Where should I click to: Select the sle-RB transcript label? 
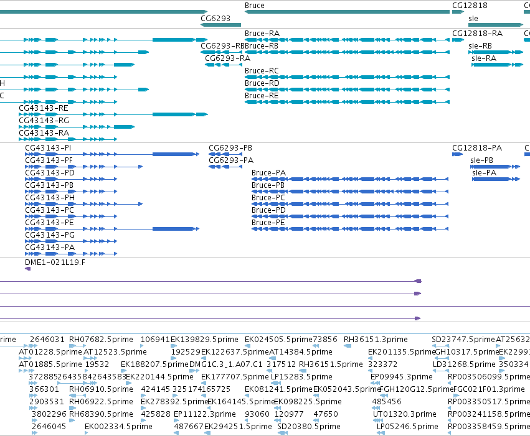(x=480, y=46)
